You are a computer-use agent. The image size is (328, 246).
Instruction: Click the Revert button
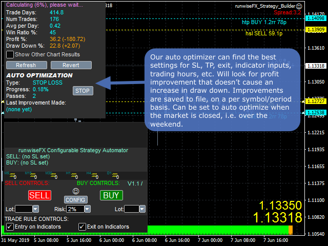tap(71, 65)
